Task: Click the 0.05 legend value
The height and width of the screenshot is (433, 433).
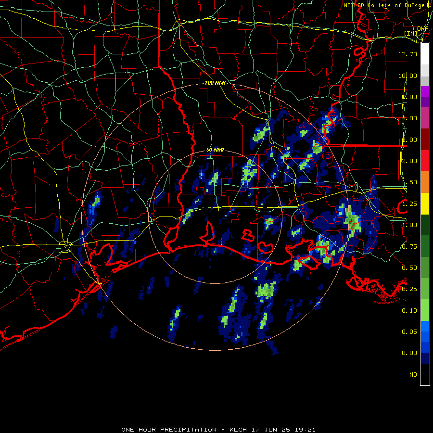Action: pyautogui.click(x=409, y=332)
